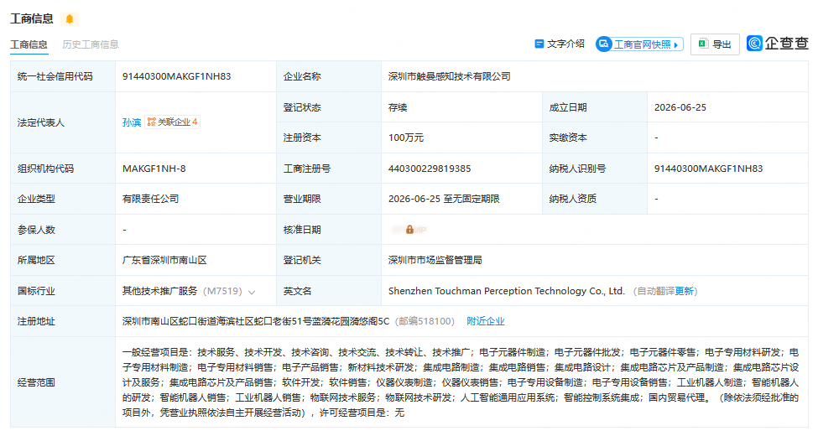
Task: Click the 文字介绍 document icon
Action: 539,44
